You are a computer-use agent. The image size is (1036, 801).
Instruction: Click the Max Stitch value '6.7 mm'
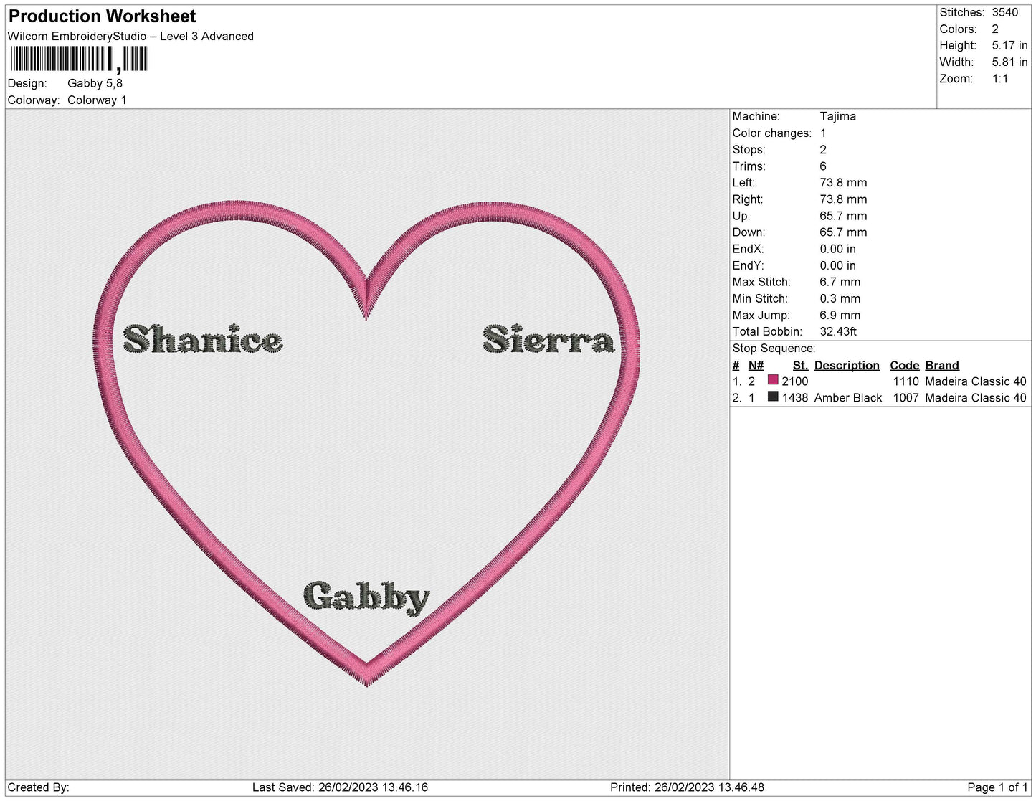(840, 283)
